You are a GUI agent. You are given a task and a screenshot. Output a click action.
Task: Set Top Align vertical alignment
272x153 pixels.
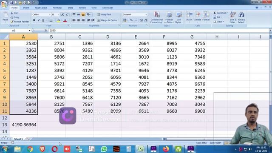click(x=74, y=14)
